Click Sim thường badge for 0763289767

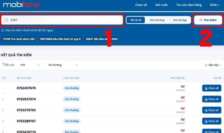pos(72,121)
